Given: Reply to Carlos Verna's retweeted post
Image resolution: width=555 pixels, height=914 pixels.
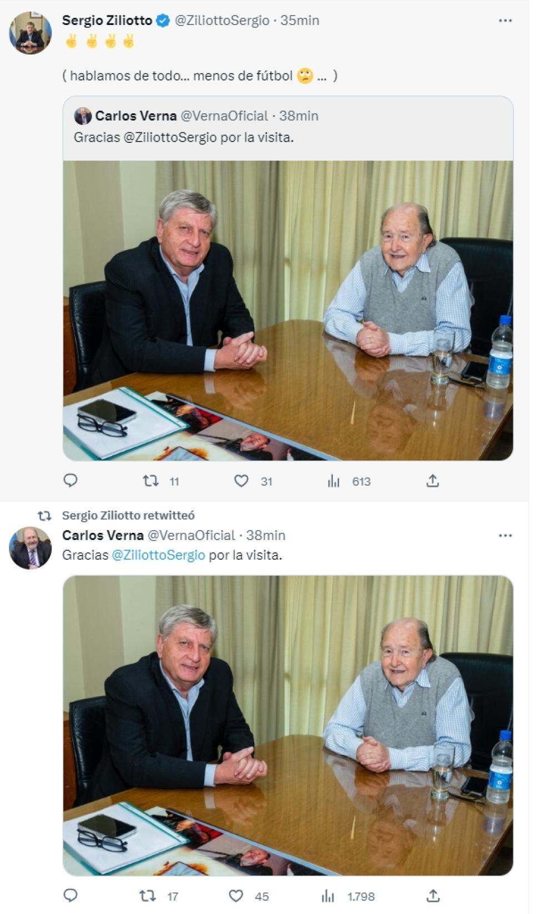Looking at the screenshot, I should coord(70,896).
